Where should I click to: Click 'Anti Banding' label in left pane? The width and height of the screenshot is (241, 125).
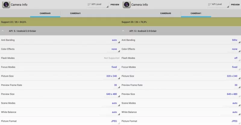pos(8,40)
